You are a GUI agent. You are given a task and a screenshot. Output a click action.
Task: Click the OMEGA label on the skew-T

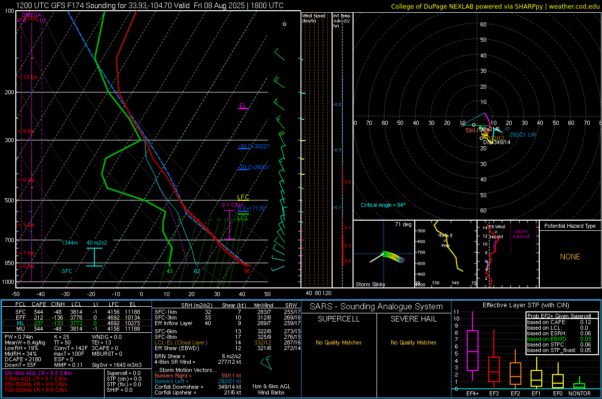point(32,15)
